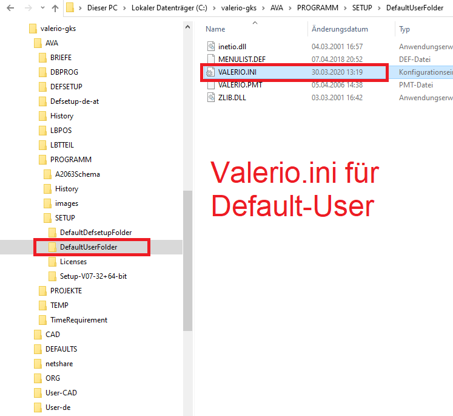Sort files by Name column header
This screenshot has width=453, height=416.
click(x=215, y=29)
